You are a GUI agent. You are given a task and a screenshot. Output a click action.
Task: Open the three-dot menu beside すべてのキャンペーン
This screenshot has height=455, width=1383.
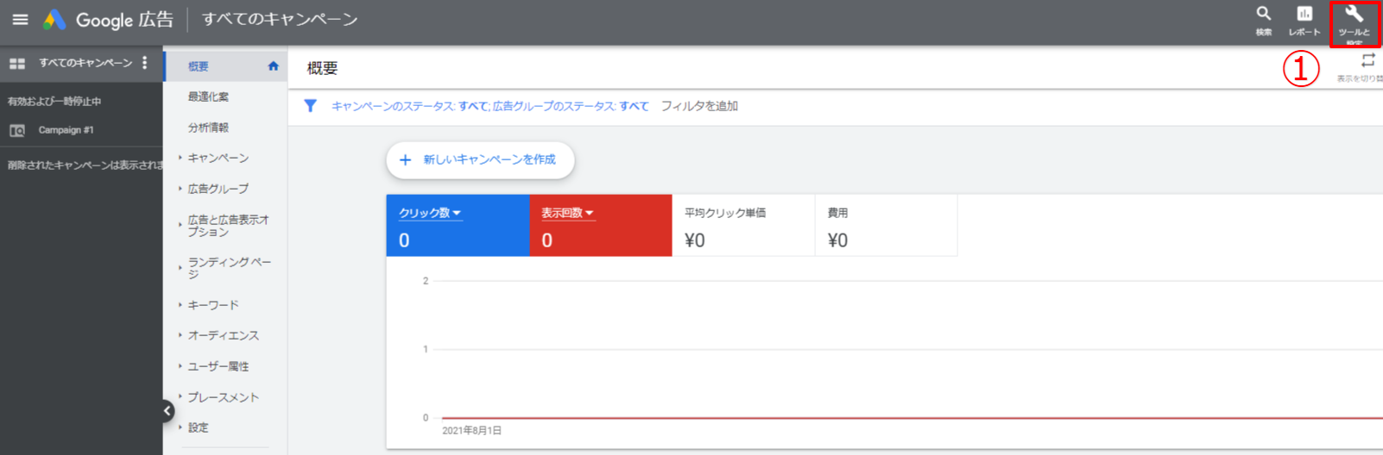coord(145,63)
